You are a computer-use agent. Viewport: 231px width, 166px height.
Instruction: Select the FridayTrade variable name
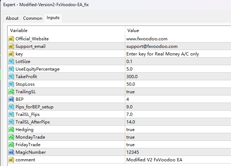click(28, 145)
